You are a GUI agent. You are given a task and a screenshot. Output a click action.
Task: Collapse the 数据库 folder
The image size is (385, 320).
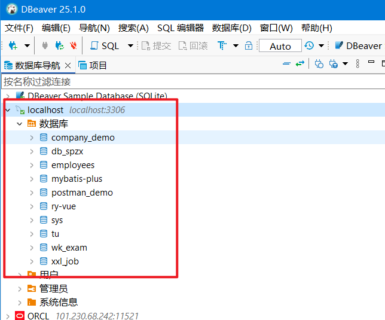(x=20, y=124)
